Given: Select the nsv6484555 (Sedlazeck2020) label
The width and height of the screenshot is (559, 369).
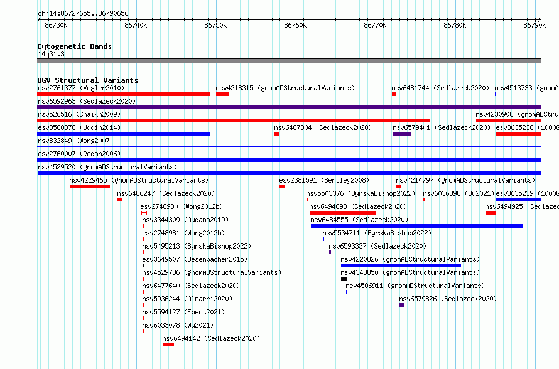Looking at the screenshot, I should point(359,220).
